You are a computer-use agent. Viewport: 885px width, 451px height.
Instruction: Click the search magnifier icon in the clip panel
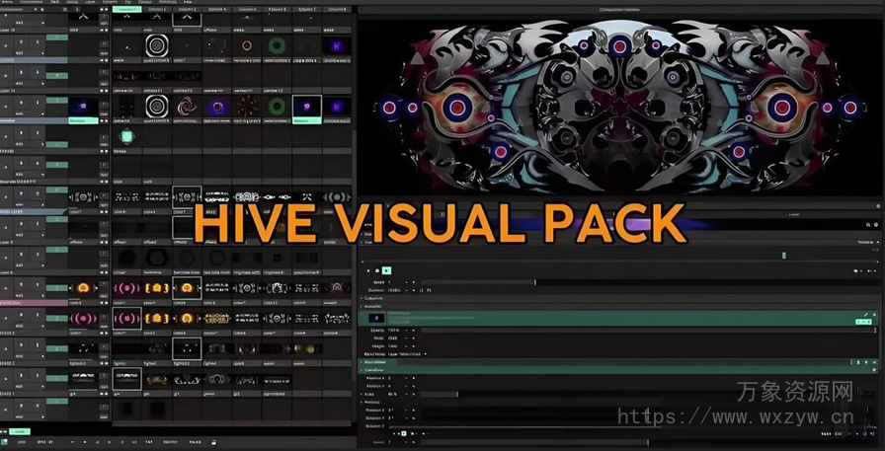tap(868, 224)
